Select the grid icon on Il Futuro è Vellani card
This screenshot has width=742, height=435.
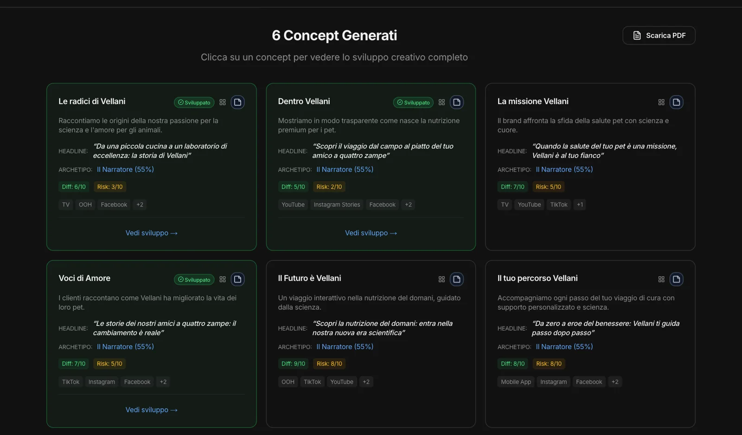(x=441, y=279)
